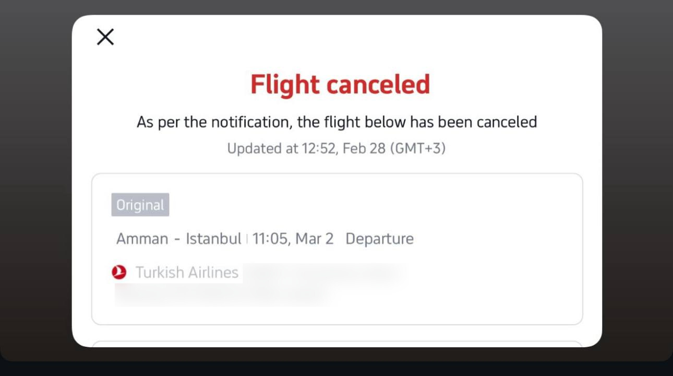
Task: Tap the gray Original badge
Action: [140, 205]
